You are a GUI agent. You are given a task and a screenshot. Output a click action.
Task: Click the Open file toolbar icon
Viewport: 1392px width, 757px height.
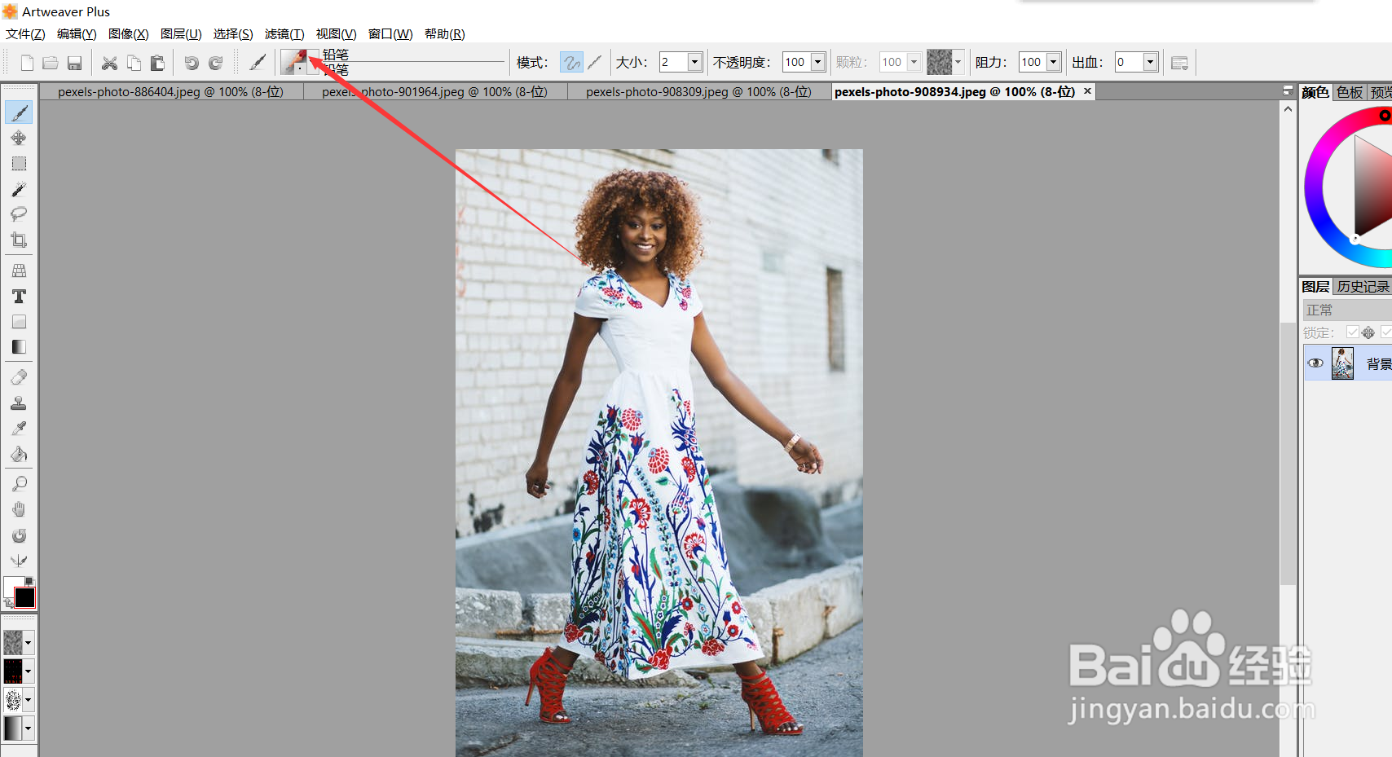pos(51,63)
